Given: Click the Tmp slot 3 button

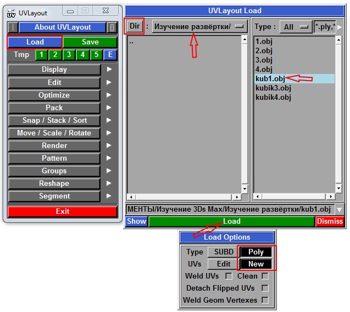Looking at the screenshot, I should pos(69,55).
